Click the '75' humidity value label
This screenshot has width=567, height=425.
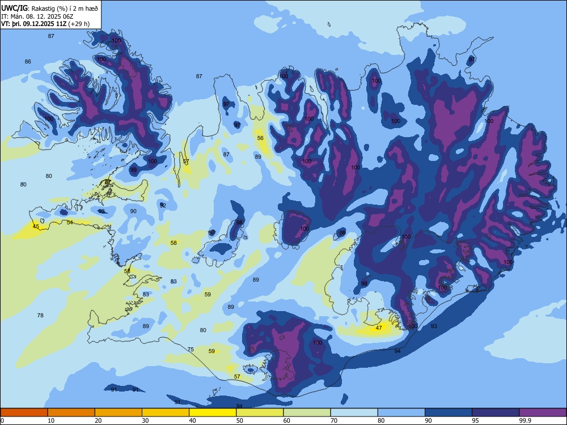(x=191, y=349)
